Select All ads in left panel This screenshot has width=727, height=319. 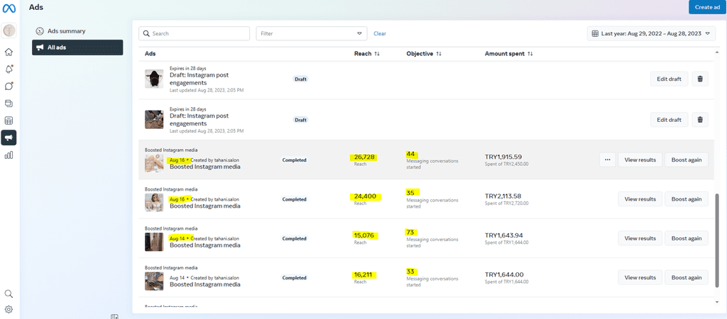click(x=77, y=47)
